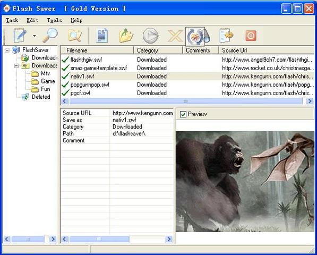Screen dimensions: 317x255
Task: Click the open folder icon with green arrow
Action: click(x=126, y=36)
